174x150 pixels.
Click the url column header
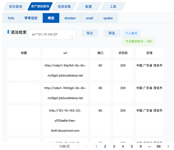[x=65, y=53]
